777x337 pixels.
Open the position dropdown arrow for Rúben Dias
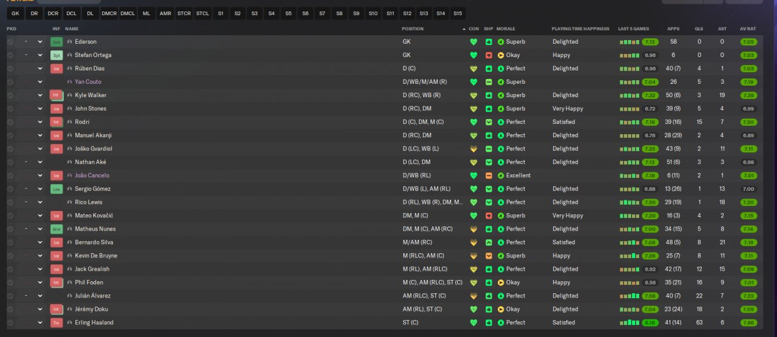pyautogui.click(x=40, y=69)
